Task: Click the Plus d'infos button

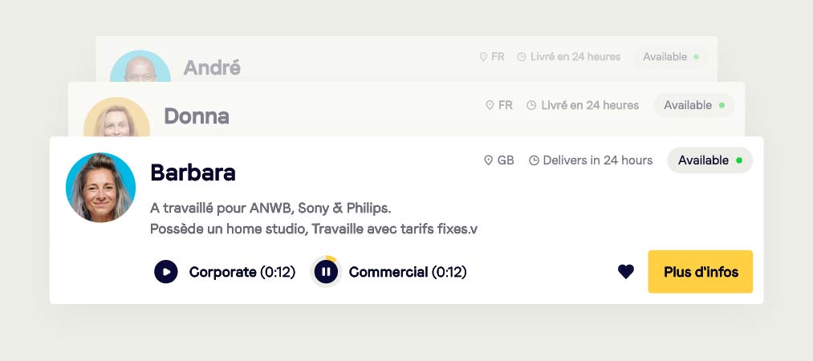Action: coord(700,272)
